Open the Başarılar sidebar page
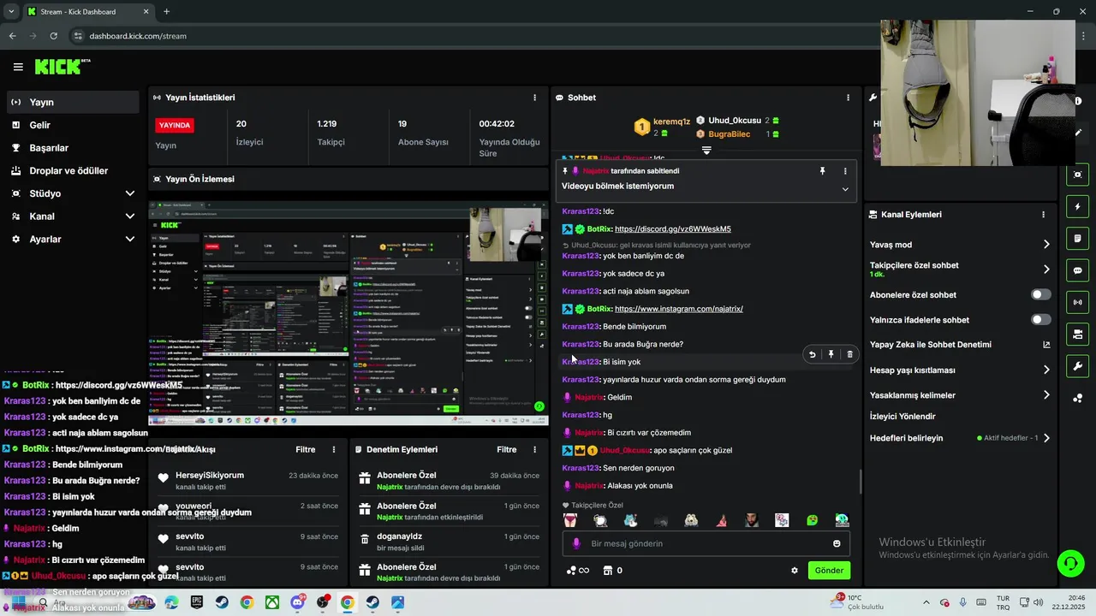Image resolution: width=1096 pixels, height=616 pixels. click(x=72, y=148)
